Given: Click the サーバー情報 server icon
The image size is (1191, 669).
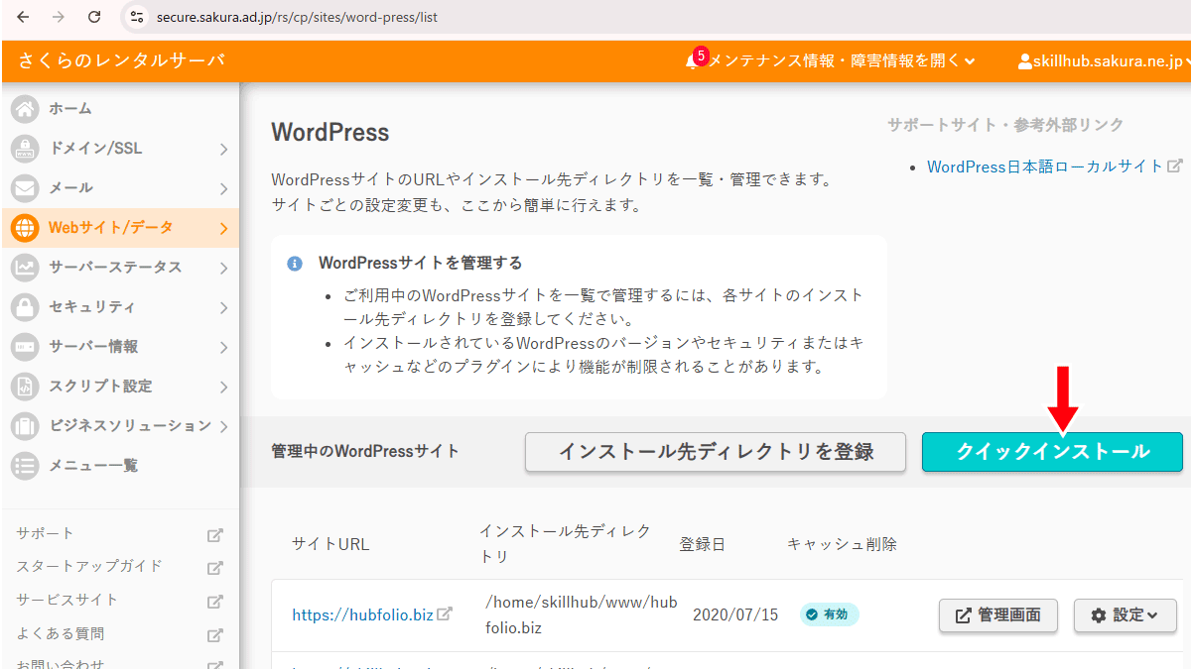Looking at the screenshot, I should [x=25, y=347].
